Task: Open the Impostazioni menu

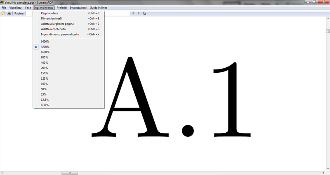Action: (x=78, y=8)
